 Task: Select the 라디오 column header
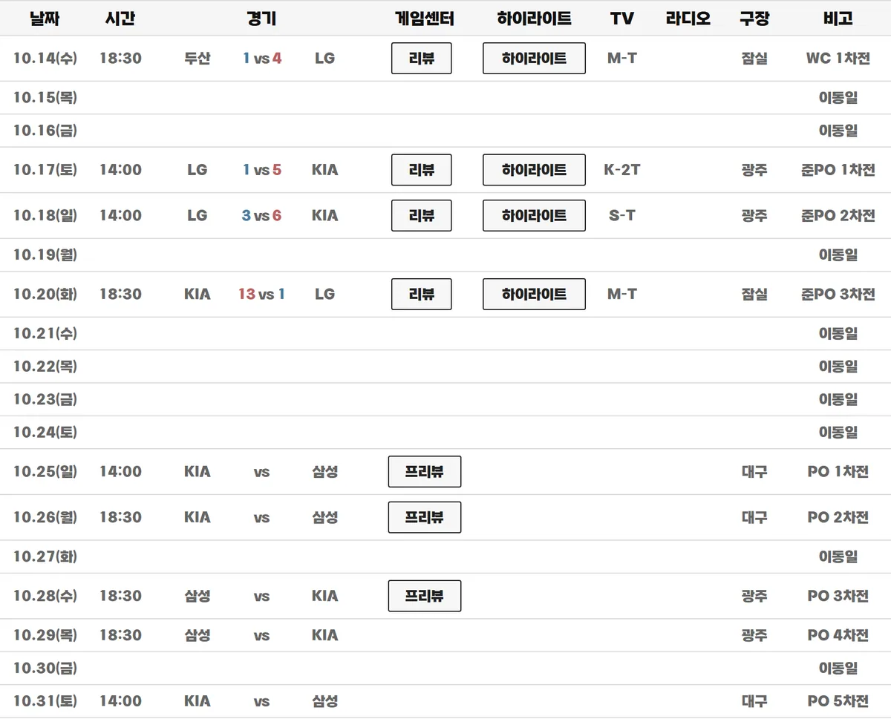coord(688,19)
